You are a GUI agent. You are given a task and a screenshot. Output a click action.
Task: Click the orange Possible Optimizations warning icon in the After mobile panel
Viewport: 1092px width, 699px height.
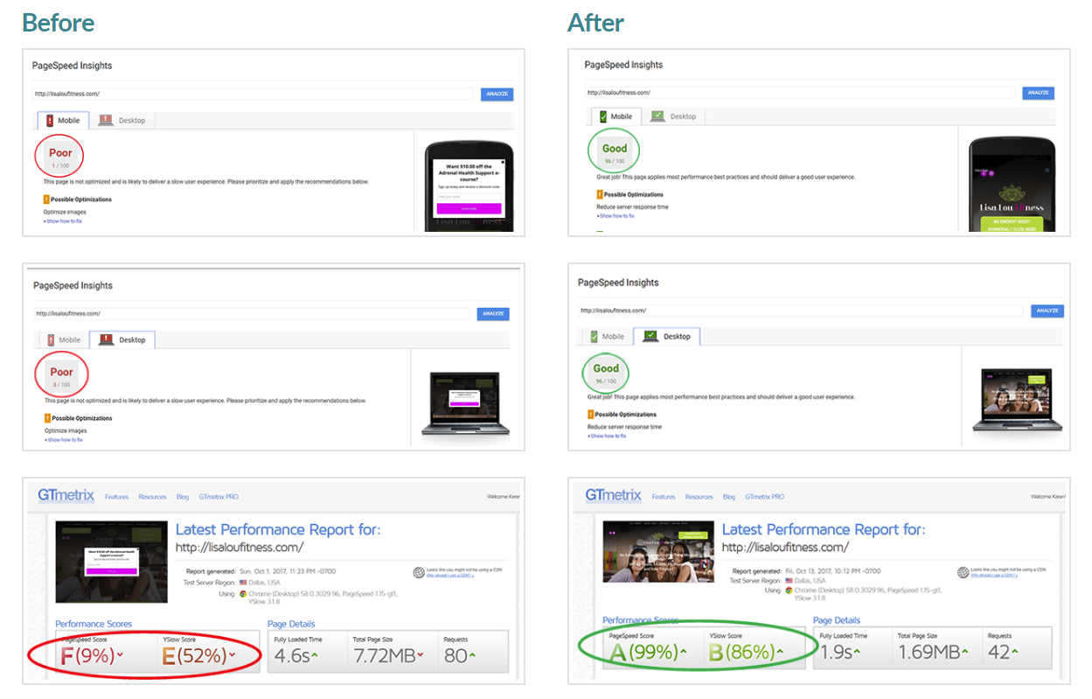tap(600, 195)
